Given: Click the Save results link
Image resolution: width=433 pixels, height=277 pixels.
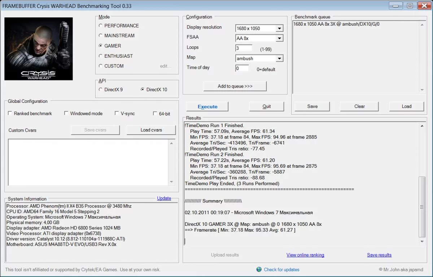Looking at the screenshot, I should 379,255.
